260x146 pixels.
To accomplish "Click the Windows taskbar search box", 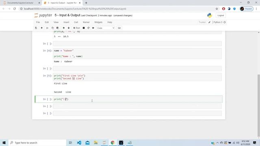I will [x=37, y=142].
